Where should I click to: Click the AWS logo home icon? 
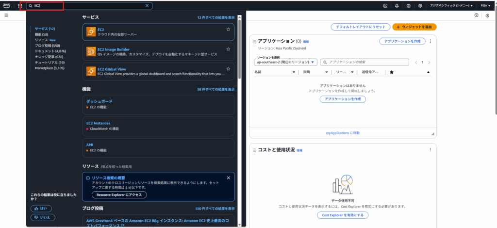[6, 5]
